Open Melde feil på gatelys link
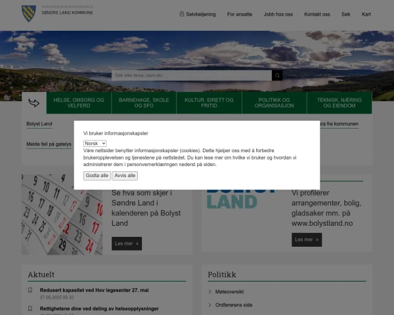394x315 pixels. 49,144
